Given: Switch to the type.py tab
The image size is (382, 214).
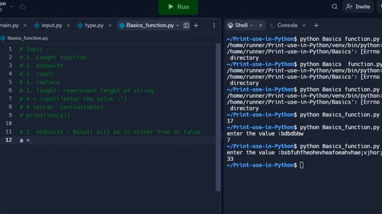Looking at the screenshot, I should [x=94, y=25].
